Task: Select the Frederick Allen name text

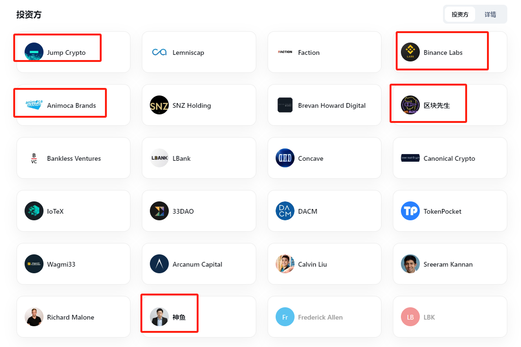Action: tap(320, 317)
